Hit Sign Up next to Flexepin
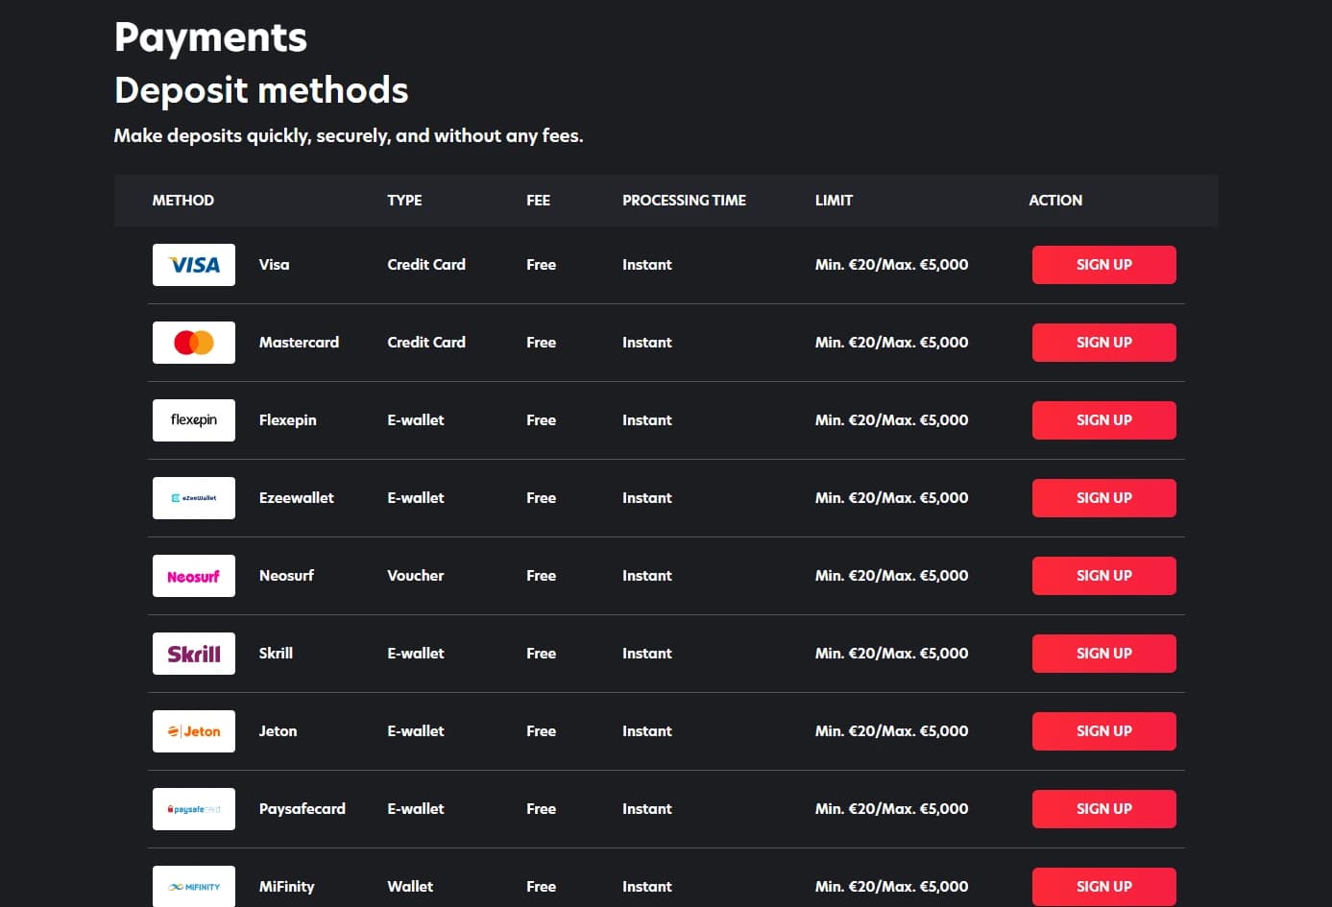 click(1103, 420)
